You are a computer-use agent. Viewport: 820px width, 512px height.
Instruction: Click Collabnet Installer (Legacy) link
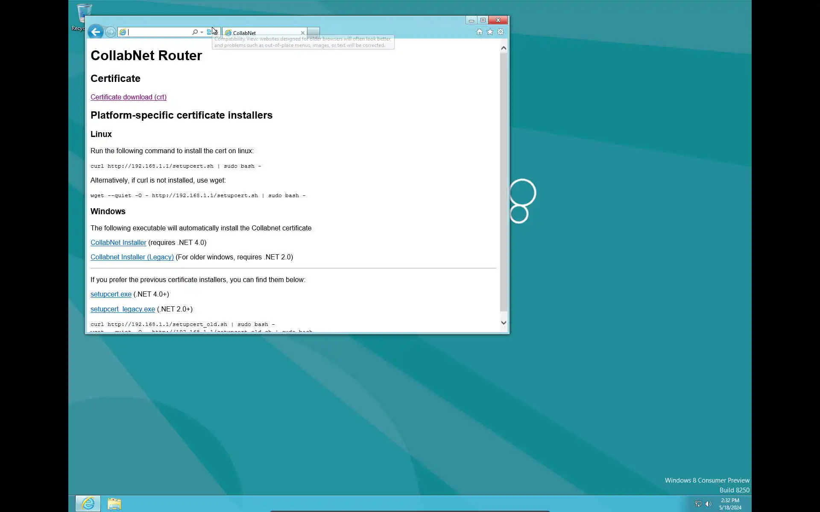click(x=132, y=257)
